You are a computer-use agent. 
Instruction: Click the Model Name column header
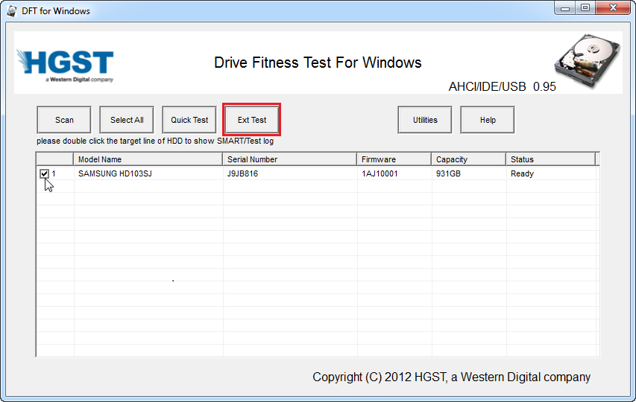148,159
